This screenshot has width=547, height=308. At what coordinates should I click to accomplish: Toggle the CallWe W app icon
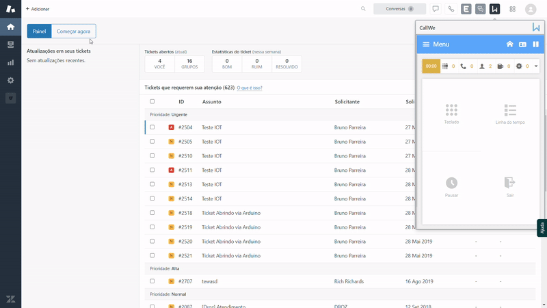click(494, 9)
